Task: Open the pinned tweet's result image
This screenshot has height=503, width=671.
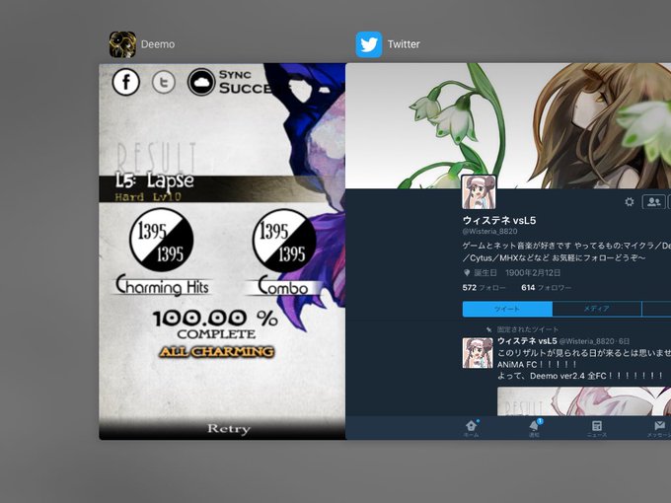Action: (x=584, y=400)
